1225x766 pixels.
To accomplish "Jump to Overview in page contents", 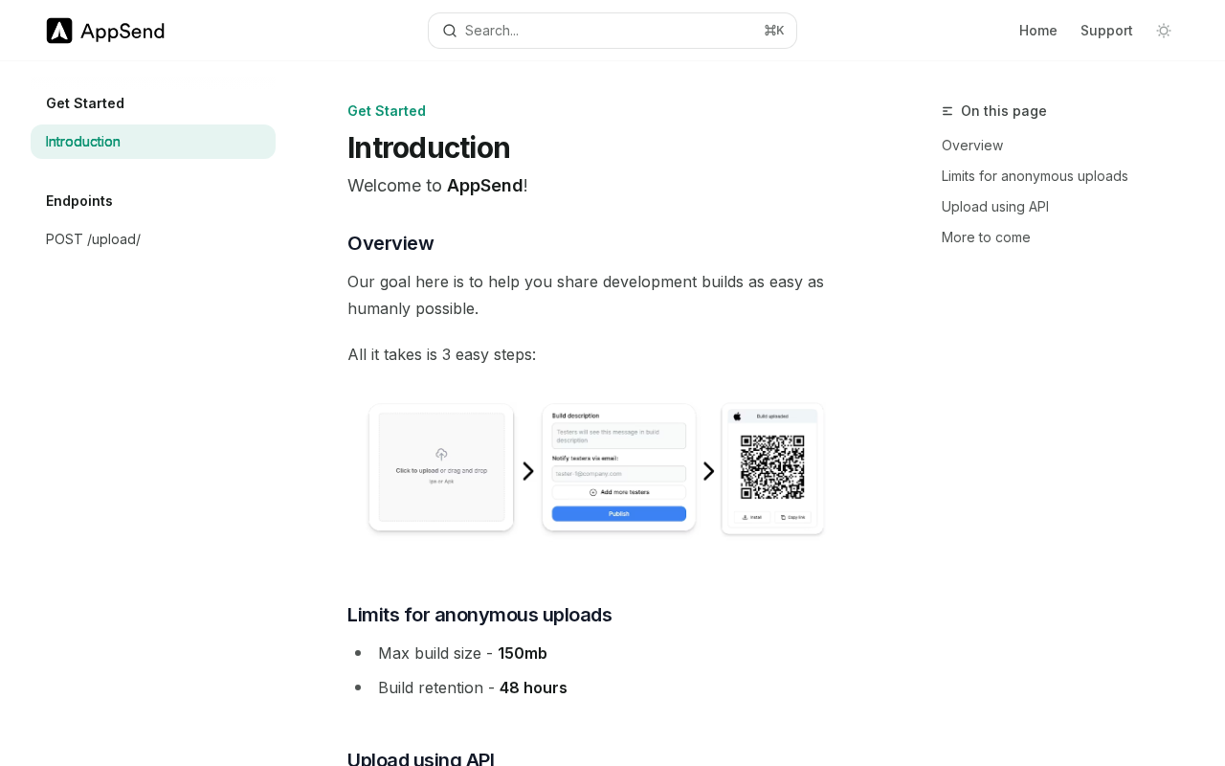I will pyautogui.click(x=972, y=146).
